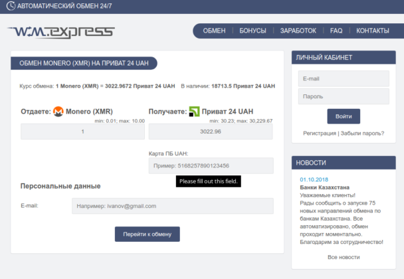Click the Отдаете: label
The height and width of the screenshot is (279, 404).
(36, 112)
